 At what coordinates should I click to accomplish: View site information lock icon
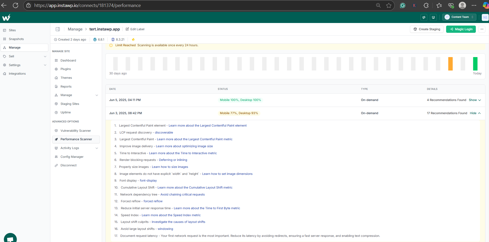pyautogui.click(x=28, y=5)
